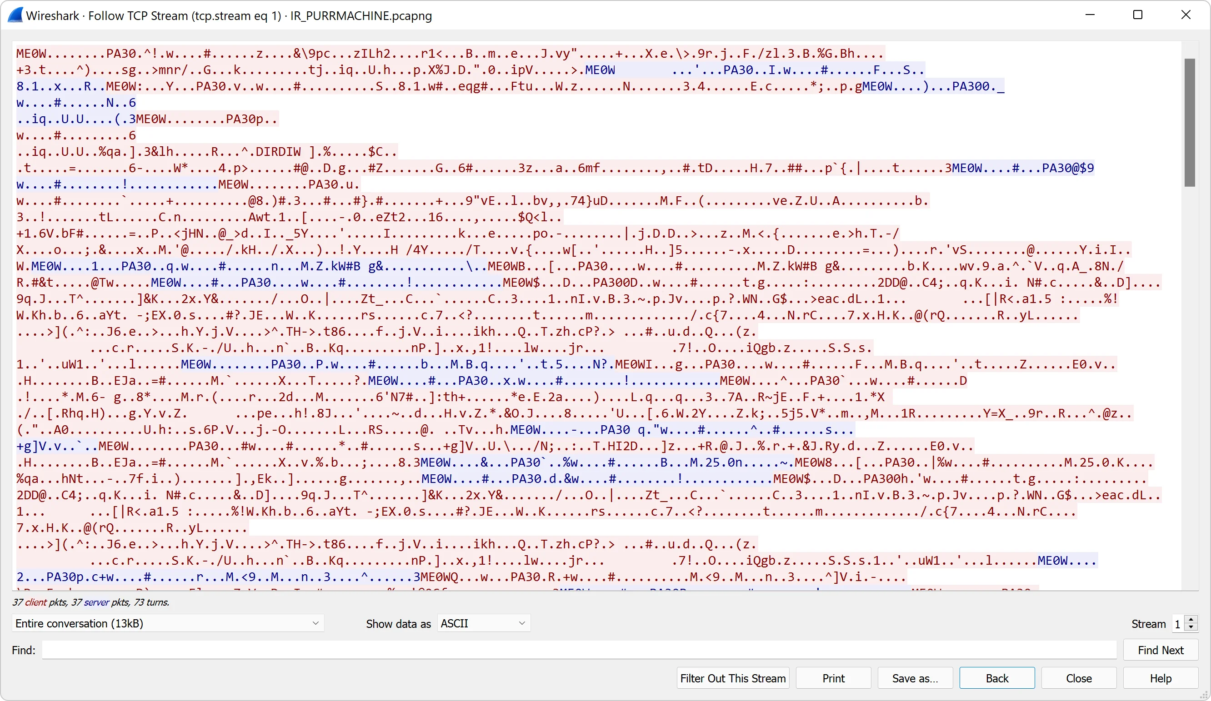Image resolution: width=1211 pixels, height=701 pixels.
Task: Click the vertical scrollbar thumb
Action: click(x=1190, y=122)
